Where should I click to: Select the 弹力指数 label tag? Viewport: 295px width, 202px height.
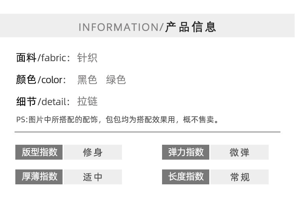pyautogui.click(x=186, y=152)
